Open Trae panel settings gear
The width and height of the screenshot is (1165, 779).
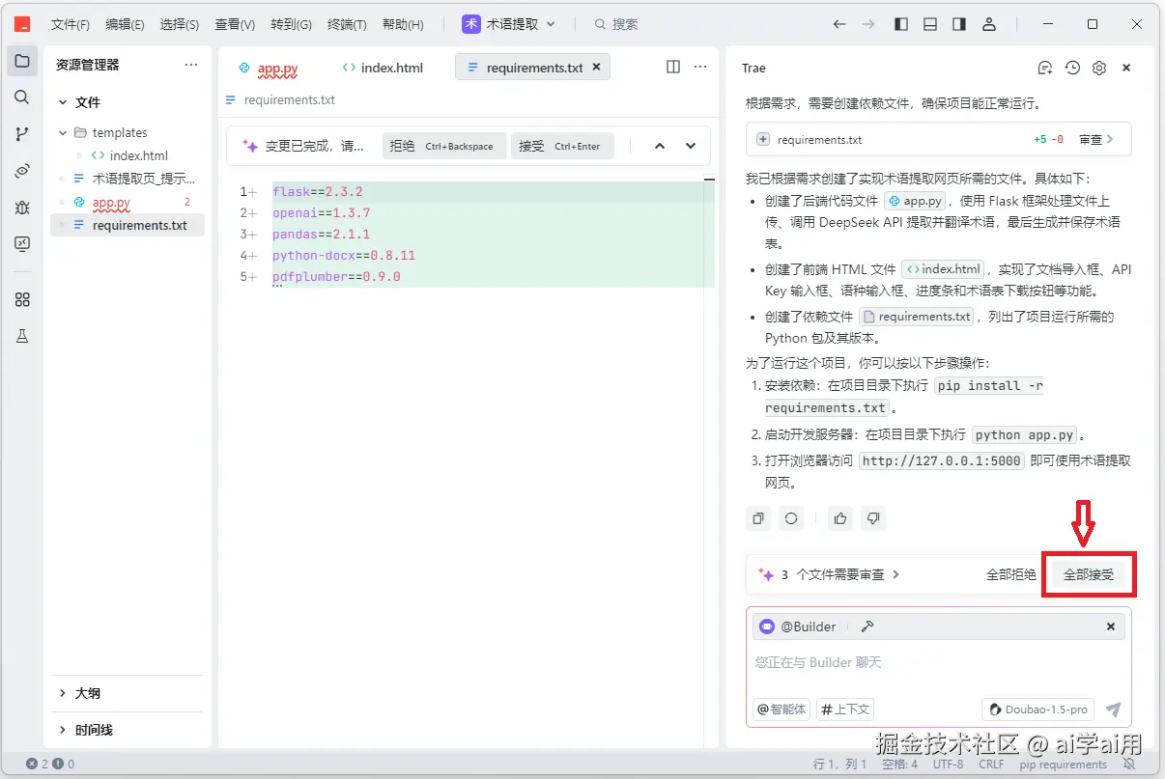1099,68
